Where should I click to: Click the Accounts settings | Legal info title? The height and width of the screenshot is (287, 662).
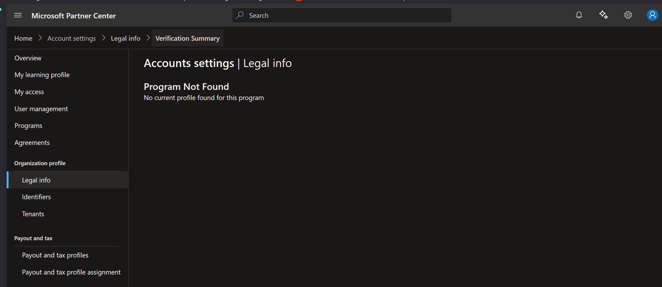[x=218, y=63]
